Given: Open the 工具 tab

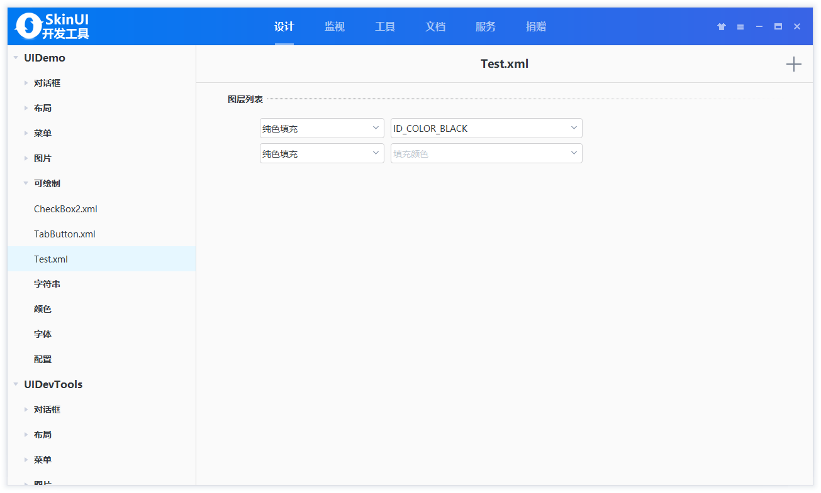Looking at the screenshot, I should 385,26.
